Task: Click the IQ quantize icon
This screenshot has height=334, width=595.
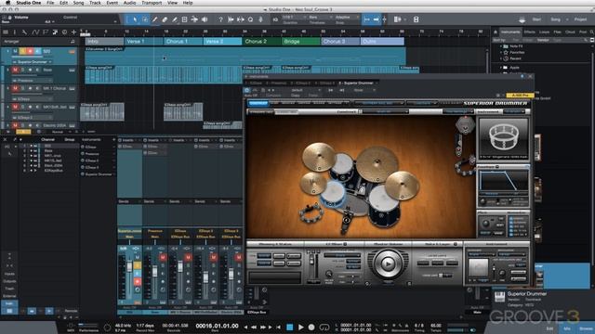Action: pyautogui.click(x=275, y=19)
